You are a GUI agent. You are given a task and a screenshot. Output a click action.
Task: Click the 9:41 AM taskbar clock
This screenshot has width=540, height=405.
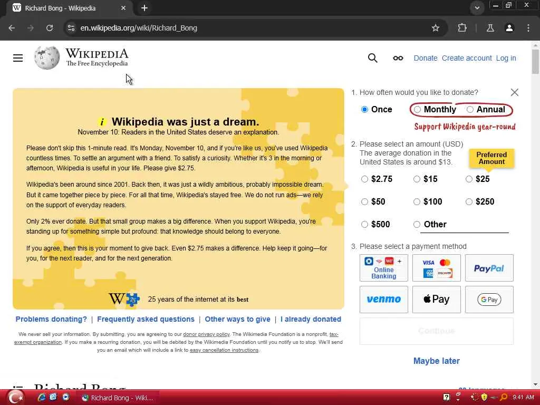524,398
